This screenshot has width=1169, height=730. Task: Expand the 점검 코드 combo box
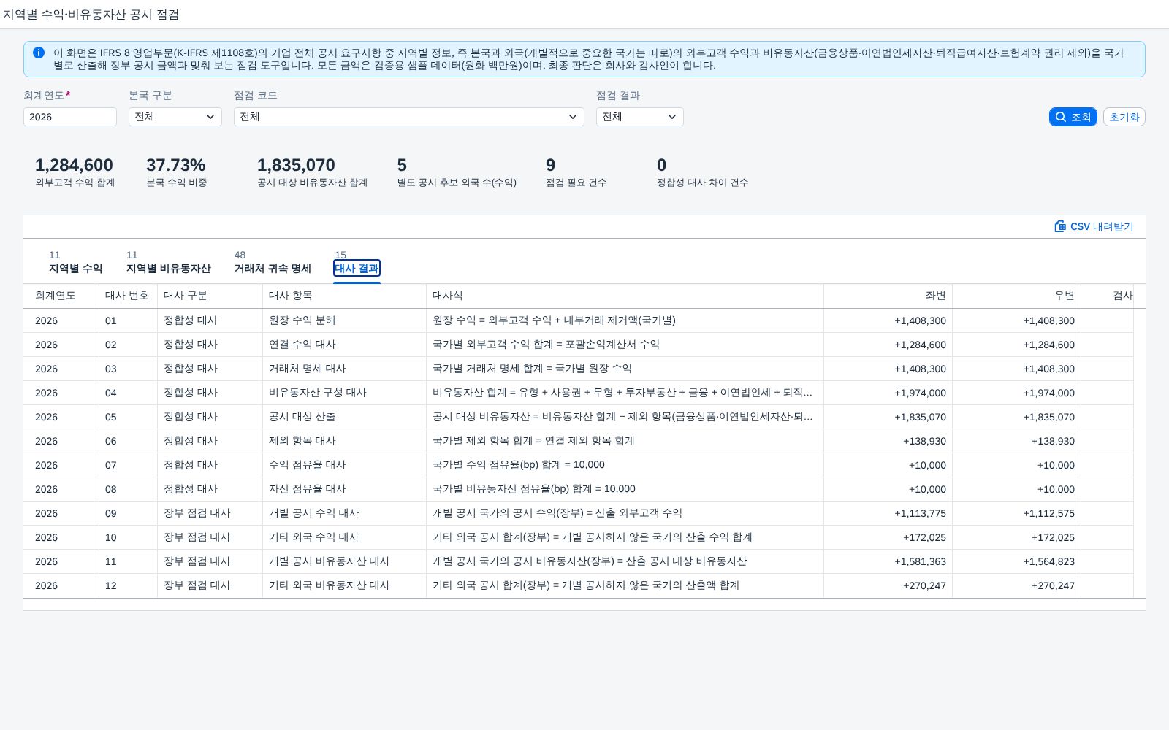(409, 117)
